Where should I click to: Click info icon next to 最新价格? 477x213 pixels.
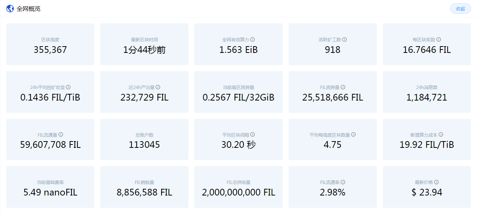click(436, 182)
